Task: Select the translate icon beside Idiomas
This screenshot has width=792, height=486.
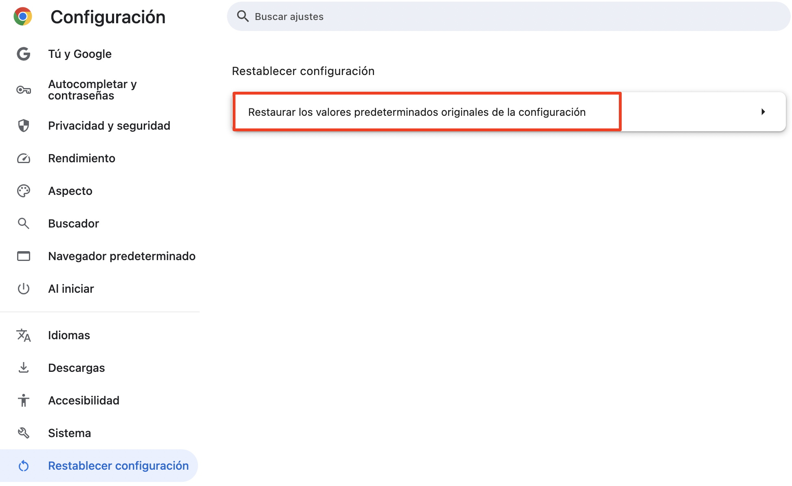Action: pos(23,335)
